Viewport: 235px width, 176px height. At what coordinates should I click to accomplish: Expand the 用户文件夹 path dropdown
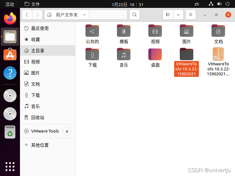click(x=84, y=15)
